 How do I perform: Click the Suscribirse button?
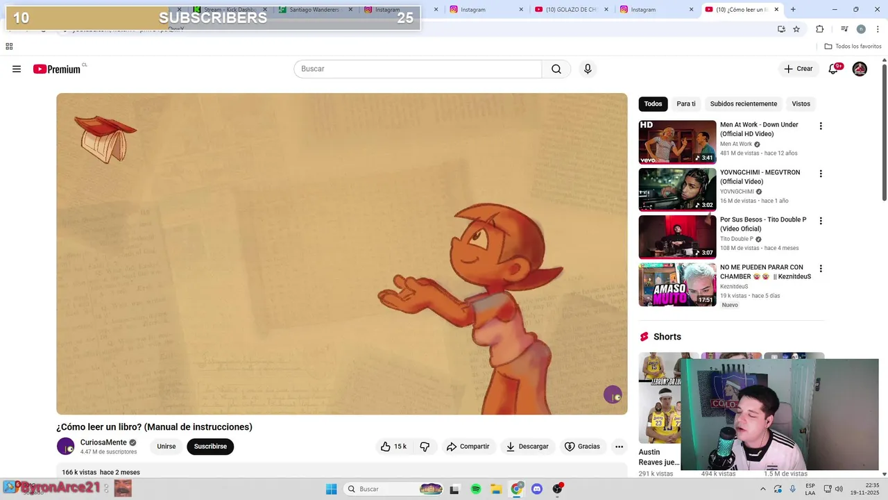pos(210,447)
